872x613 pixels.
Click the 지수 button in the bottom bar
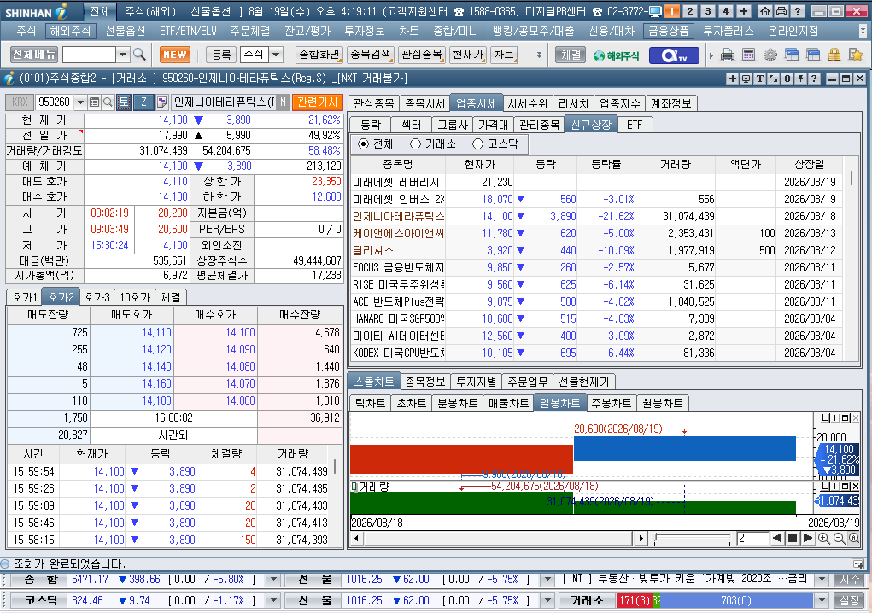tap(849, 580)
